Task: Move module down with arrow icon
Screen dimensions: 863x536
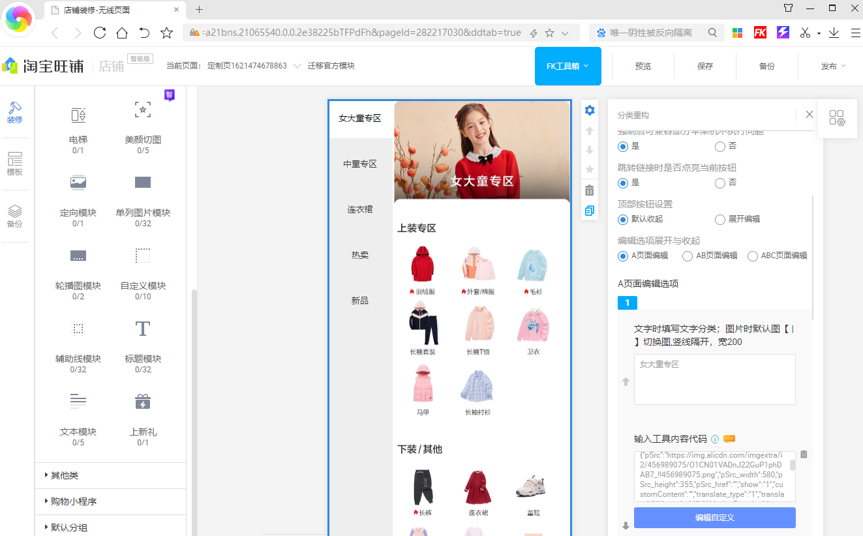Action: click(590, 150)
